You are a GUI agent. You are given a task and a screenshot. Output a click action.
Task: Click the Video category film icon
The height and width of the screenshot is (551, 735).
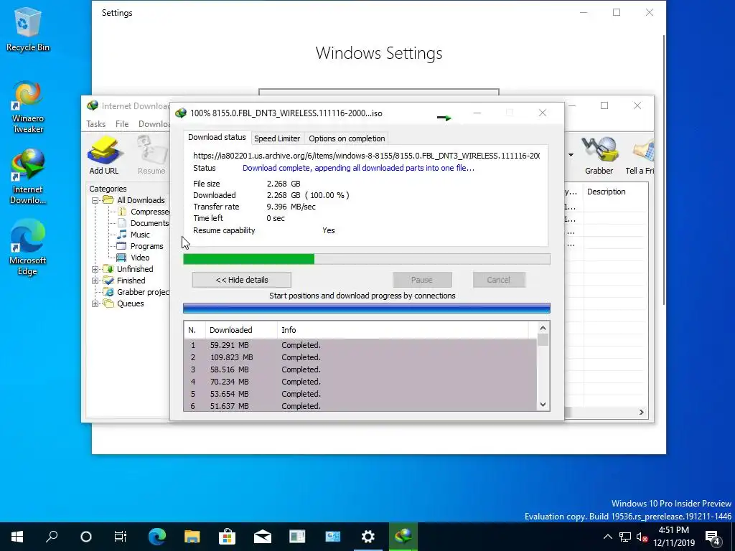pos(121,258)
